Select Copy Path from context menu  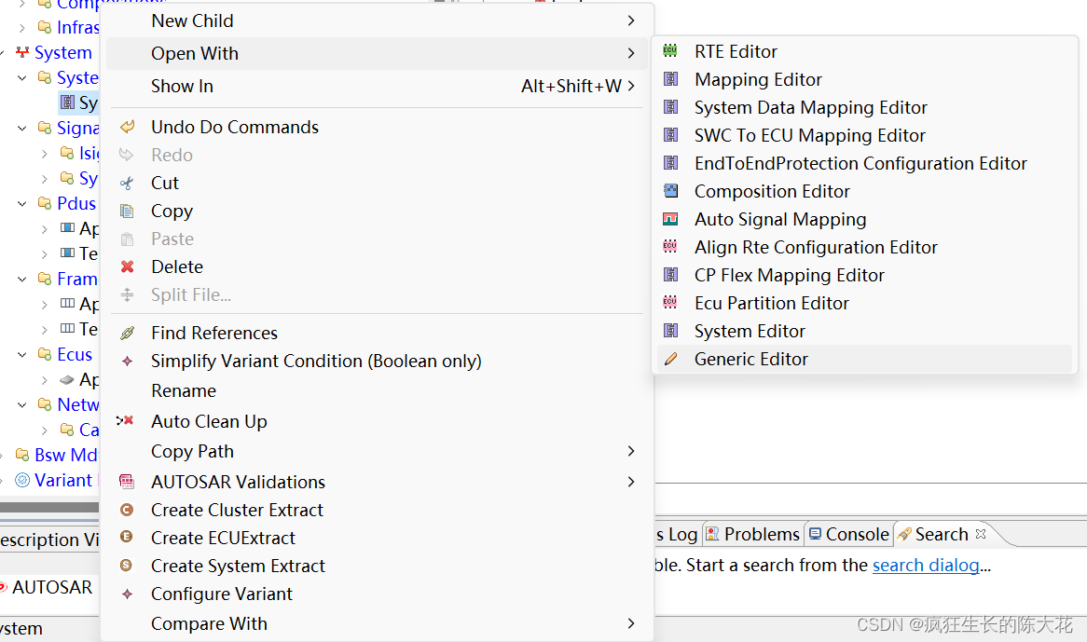point(192,451)
